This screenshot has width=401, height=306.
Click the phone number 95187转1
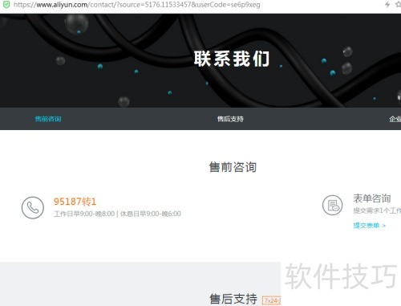[x=75, y=202]
